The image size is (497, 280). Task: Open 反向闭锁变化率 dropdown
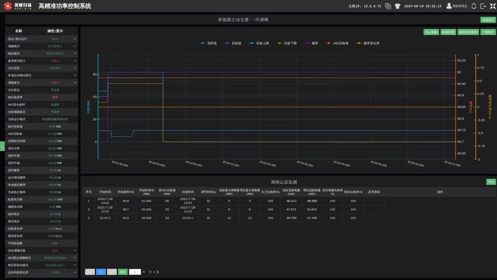point(75,272)
